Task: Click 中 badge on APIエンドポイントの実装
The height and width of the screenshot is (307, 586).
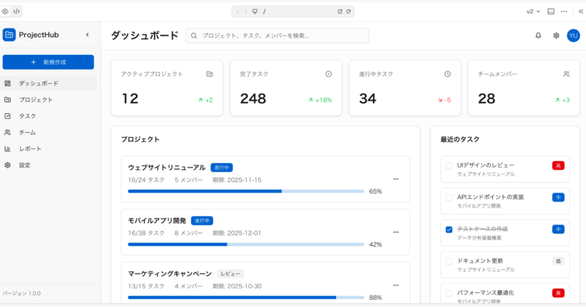Action: click(x=558, y=197)
